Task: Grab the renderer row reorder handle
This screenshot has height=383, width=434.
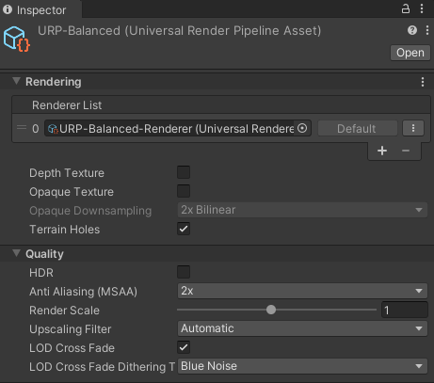Action: click(x=22, y=128)
